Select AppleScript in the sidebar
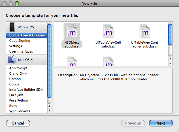 (18, 68)
